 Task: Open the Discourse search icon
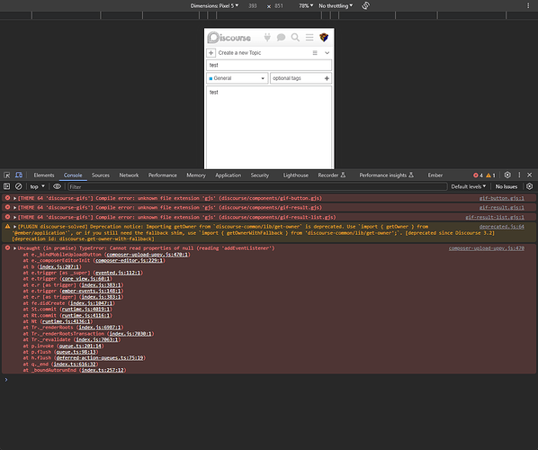tap(295, 37)
